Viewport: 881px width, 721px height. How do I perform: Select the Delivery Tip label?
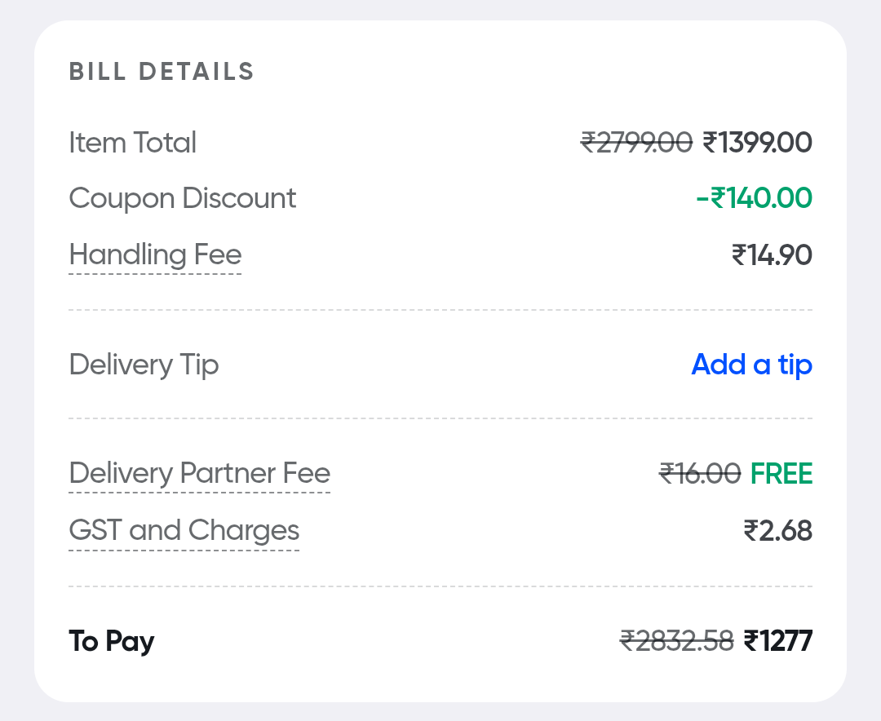pyautogui.click(x=144, y=365)
